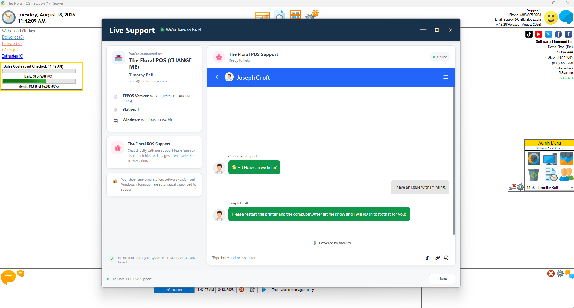Click the Admin Menu yellow header
Viewport: 574px width, 308px height.
pos(549,143)
